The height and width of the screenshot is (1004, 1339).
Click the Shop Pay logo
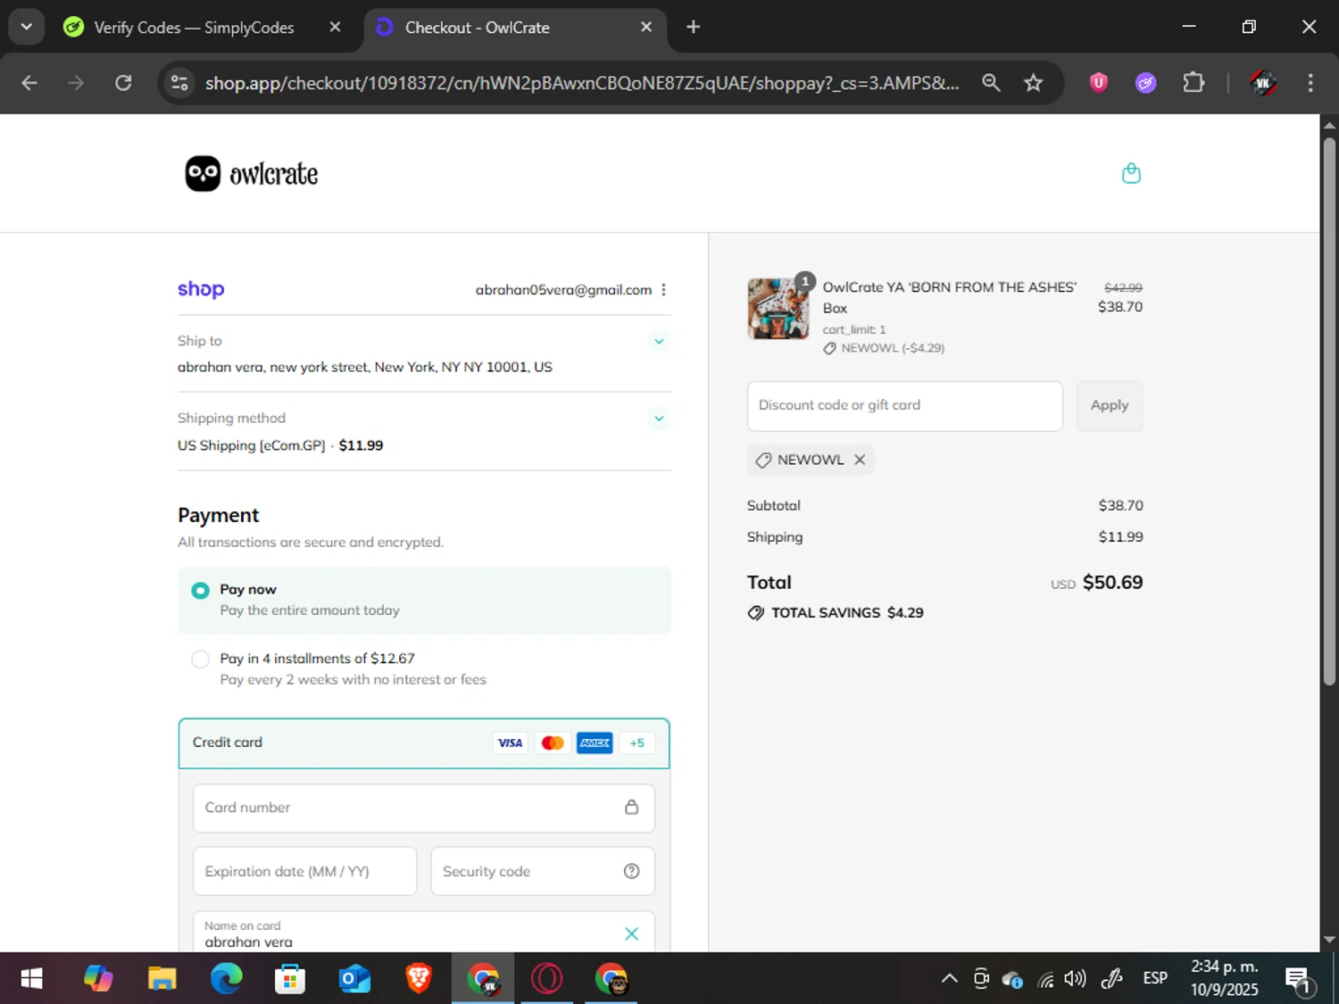coord(201,289)
